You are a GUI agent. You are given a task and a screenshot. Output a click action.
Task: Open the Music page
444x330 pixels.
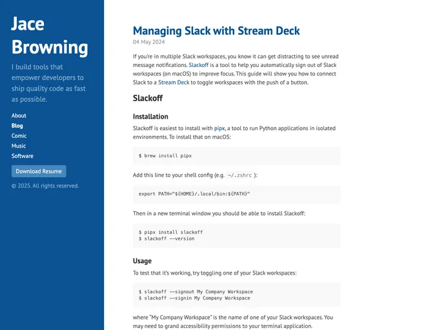tap(19, 146)
